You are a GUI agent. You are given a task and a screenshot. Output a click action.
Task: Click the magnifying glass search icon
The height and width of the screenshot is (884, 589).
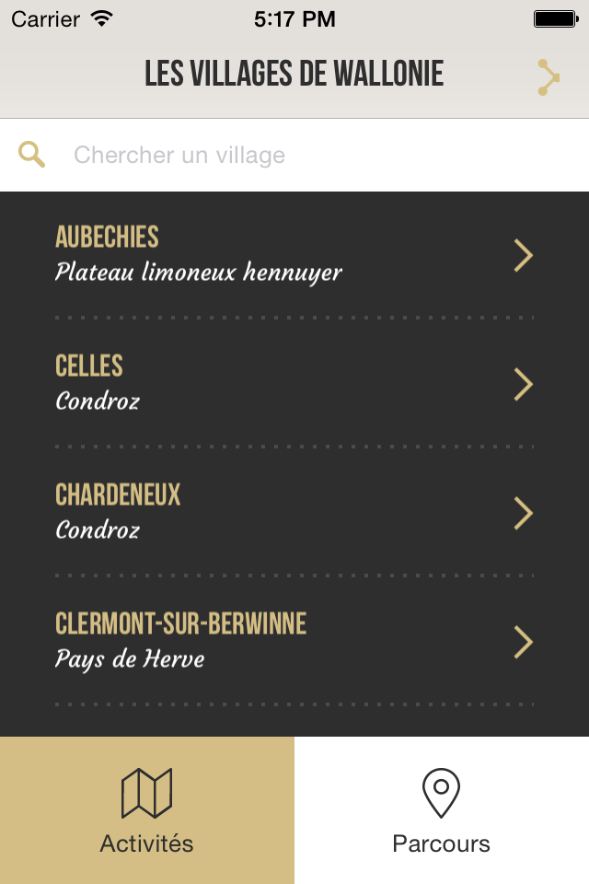(31, 155)
